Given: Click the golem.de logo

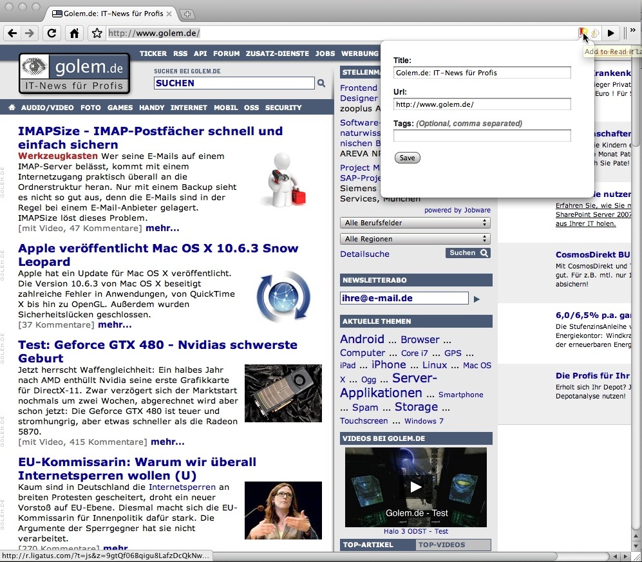Looking at the screenshot, I should point(74,73).
